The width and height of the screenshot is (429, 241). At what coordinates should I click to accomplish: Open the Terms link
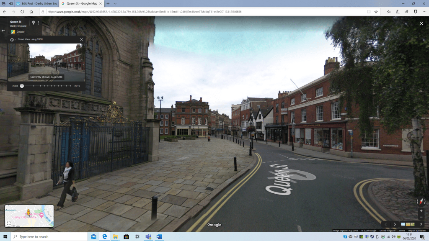coord(402,231)
